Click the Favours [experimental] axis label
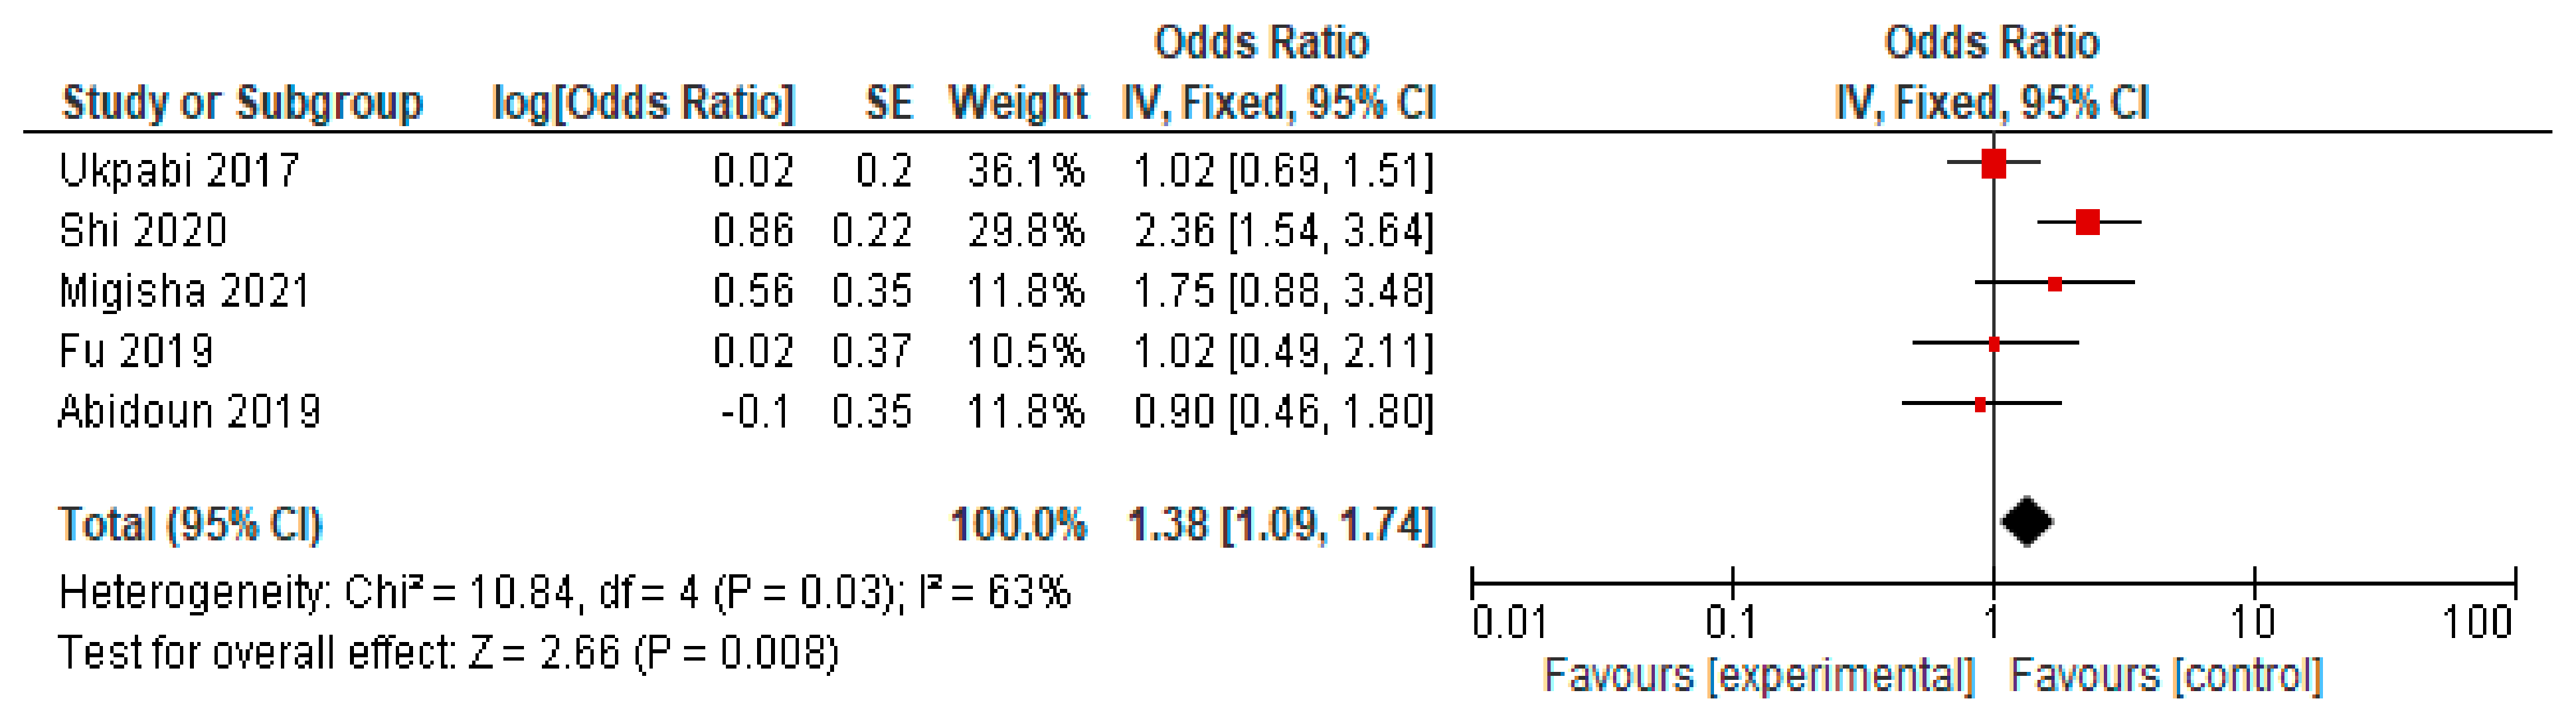Screen dimensions: 2576x723 [x=1759, y=676]
